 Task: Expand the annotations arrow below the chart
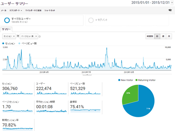pos(87,75)
